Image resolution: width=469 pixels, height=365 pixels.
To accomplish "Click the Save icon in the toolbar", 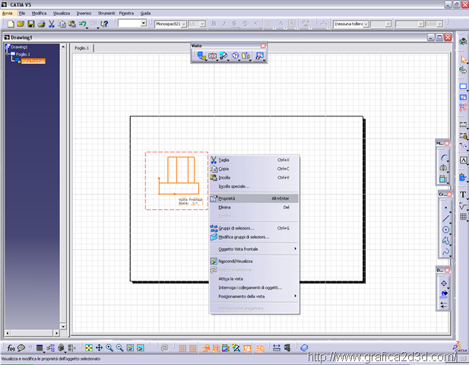I will [31, 24].
